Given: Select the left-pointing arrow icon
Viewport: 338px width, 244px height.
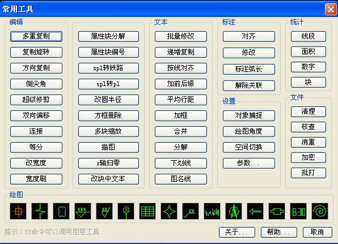Looking at the screenshot, I should click(255, 211).
